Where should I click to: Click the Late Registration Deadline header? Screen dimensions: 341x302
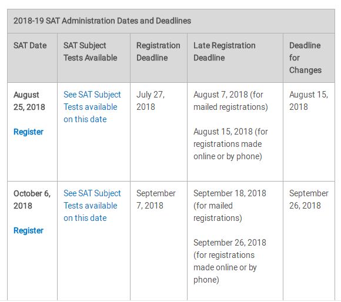click(x=225, y=52)
